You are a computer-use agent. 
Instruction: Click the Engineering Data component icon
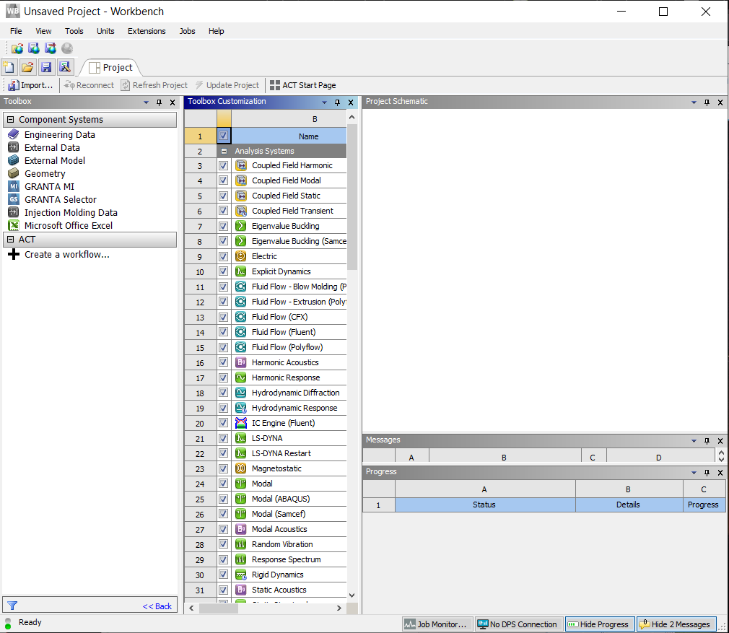pyautogui.click(x=13, y=135)
